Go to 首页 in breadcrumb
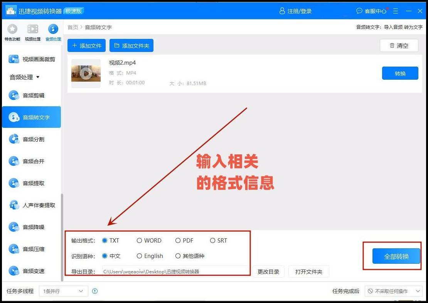428x303 pixels. (73, 27)
